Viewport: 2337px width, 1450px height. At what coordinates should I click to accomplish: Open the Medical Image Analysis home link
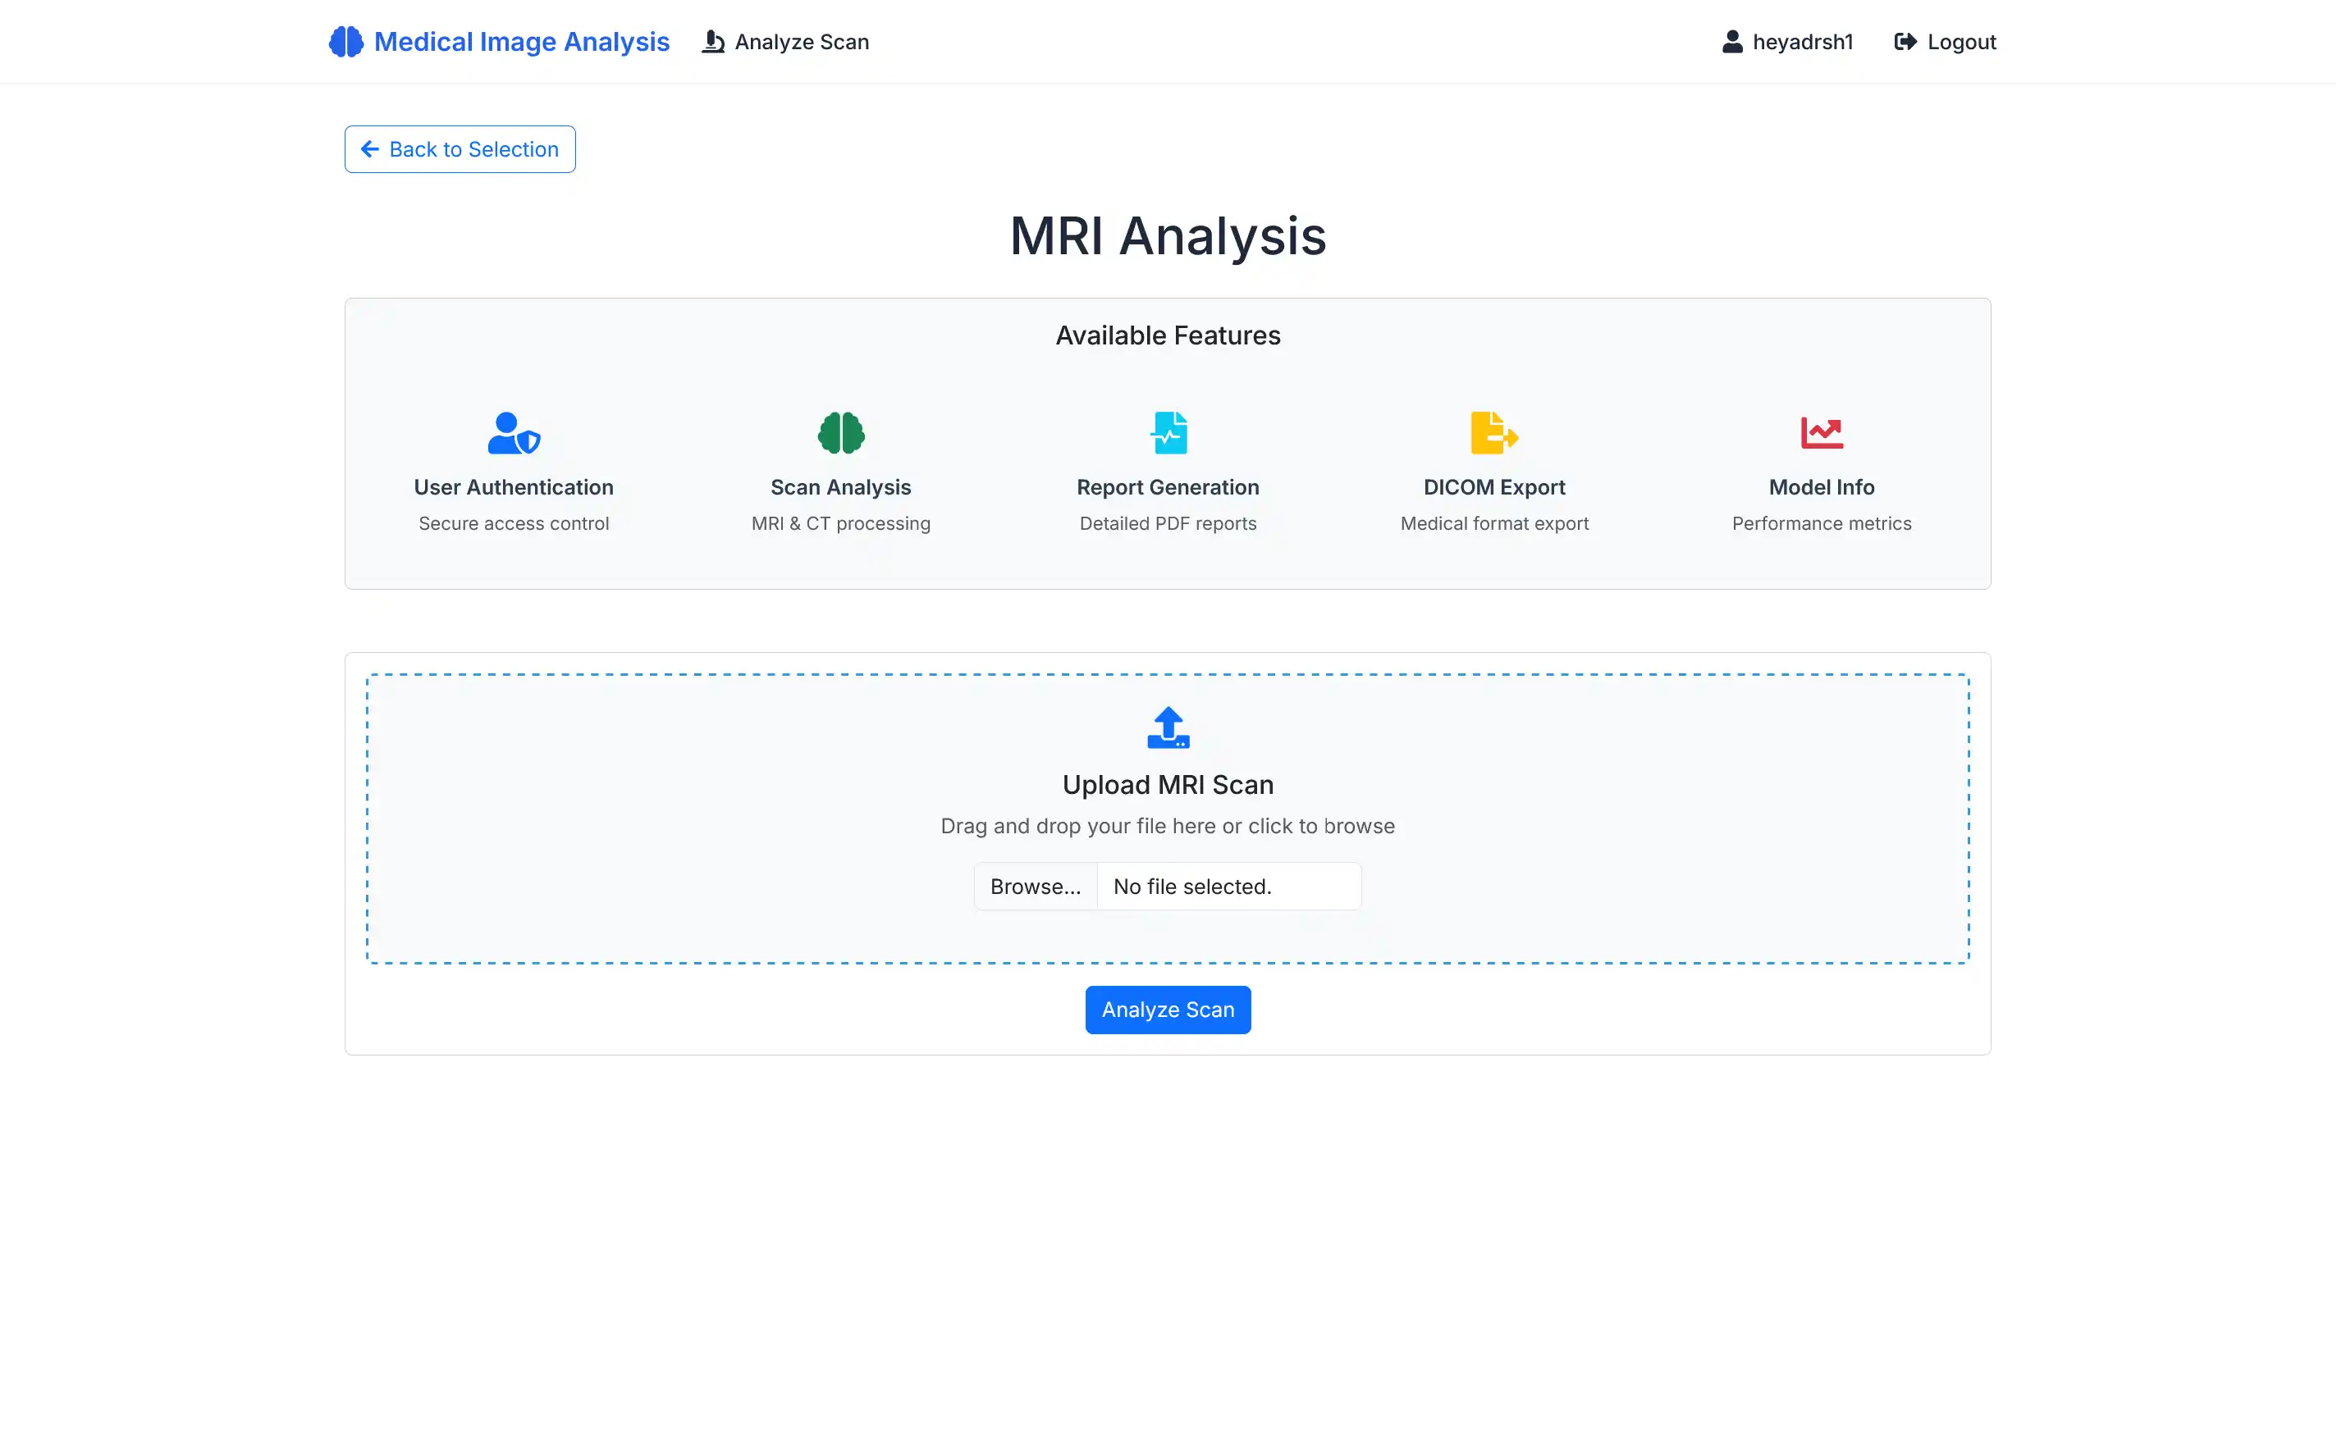click(499, 41)
